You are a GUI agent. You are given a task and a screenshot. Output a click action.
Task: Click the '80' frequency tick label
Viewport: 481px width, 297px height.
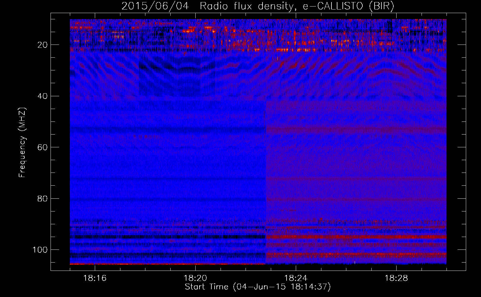tap(43, 198)
